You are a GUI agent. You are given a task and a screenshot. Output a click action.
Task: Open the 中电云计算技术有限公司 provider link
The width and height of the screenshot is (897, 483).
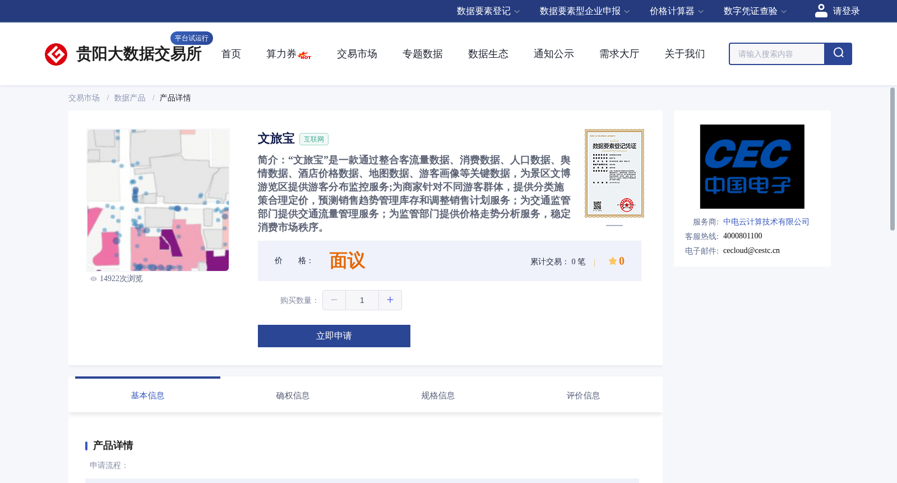point(766,222)
